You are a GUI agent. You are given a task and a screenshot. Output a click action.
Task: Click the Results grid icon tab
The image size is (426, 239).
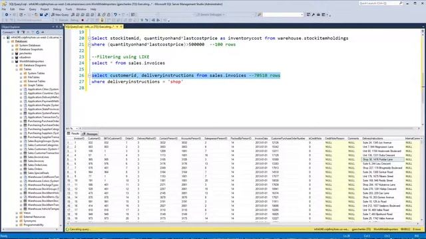pos(73,133)
